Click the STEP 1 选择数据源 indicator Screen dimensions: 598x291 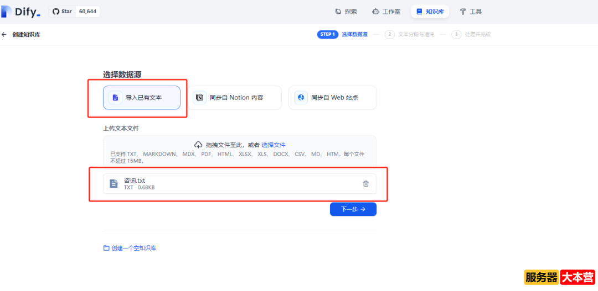pos(343,34)
